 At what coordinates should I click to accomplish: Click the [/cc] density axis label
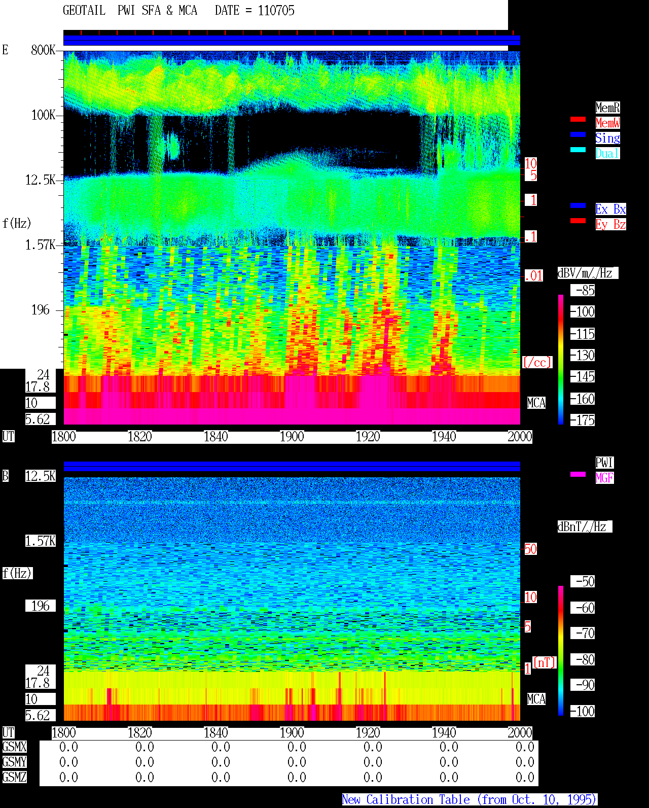(537, 363)
